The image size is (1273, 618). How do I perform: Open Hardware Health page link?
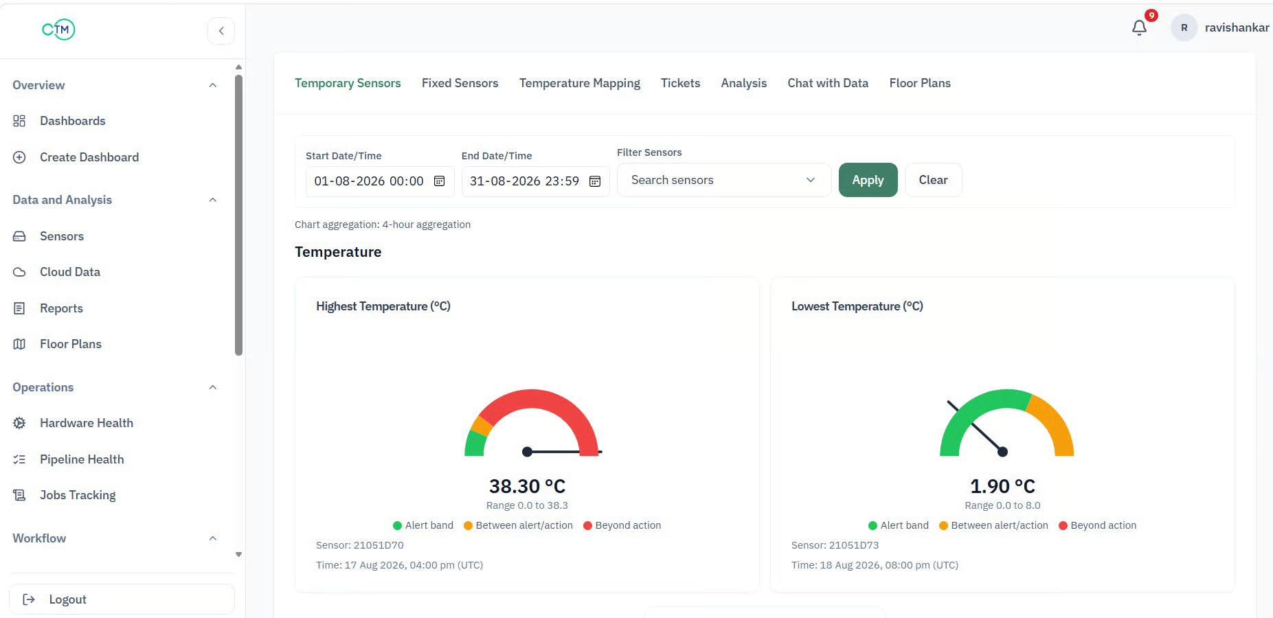[x=87, y=423]
